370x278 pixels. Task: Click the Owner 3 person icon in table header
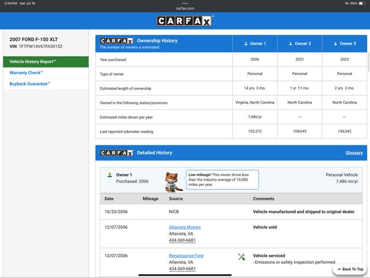click(x=335, y=44)
